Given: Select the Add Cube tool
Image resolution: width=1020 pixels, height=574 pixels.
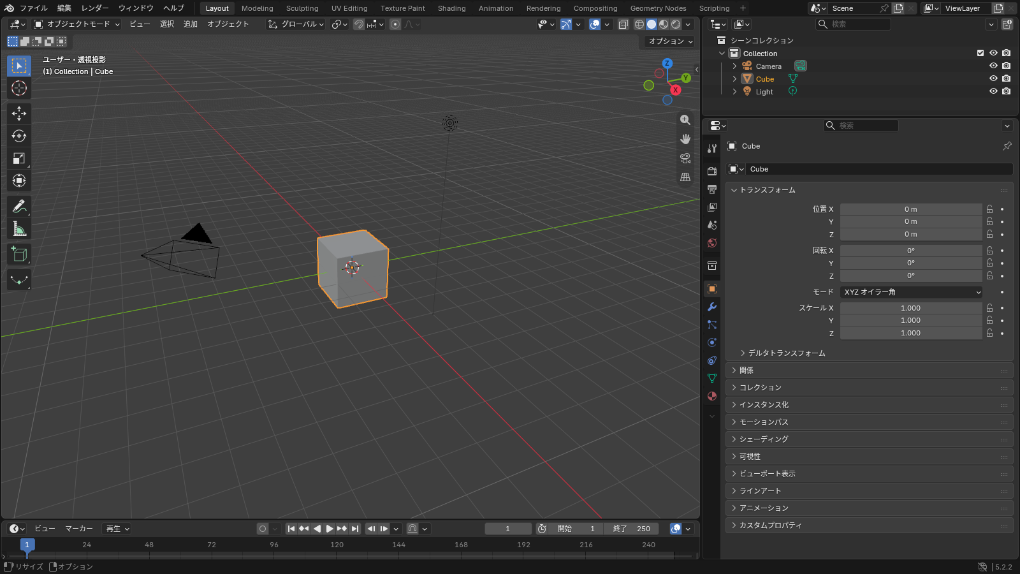Looking at the screenshot, I should click(x=19, y=254).
